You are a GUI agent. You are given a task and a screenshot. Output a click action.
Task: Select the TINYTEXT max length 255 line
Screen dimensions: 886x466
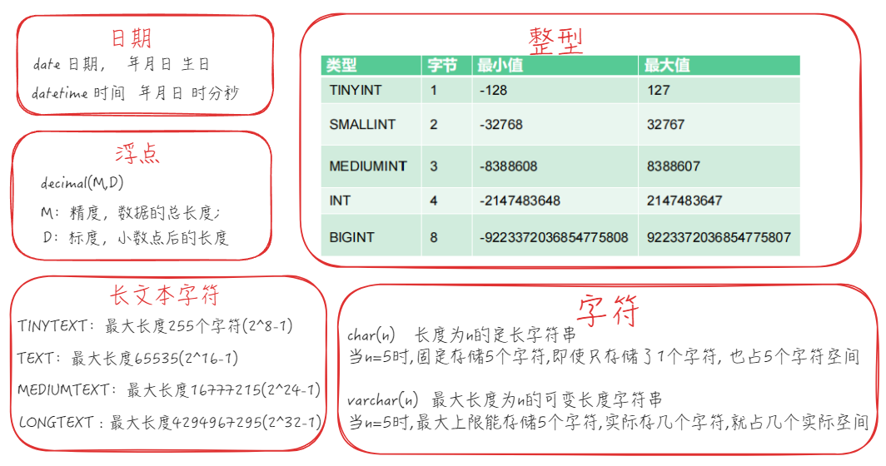[x=155, y=326]
